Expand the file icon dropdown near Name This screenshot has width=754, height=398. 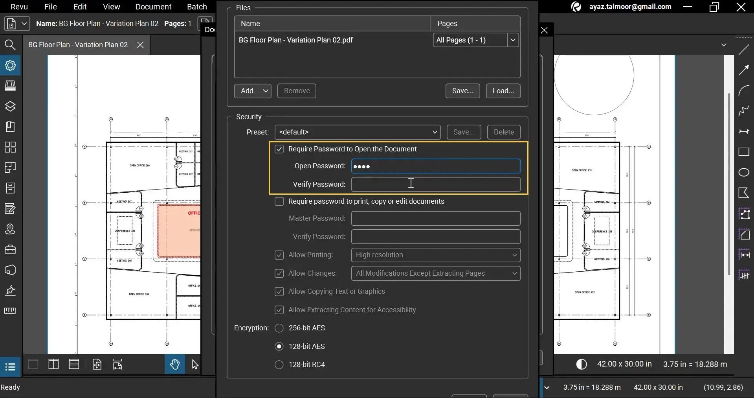tap(24, 24)
